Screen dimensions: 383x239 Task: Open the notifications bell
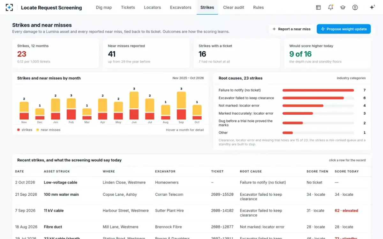331,7
